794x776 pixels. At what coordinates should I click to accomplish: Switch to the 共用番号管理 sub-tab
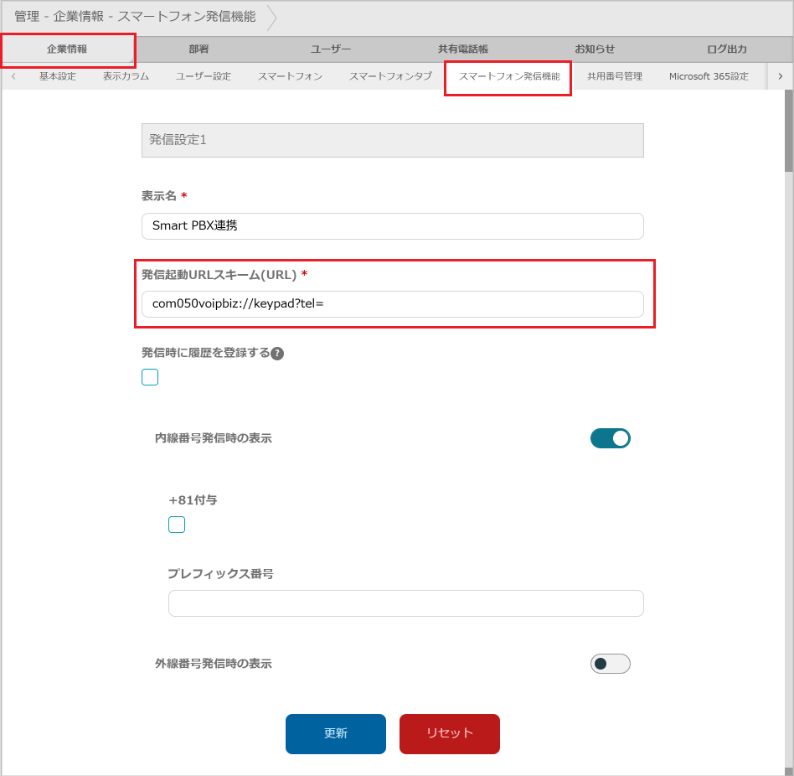click(x=613, y=76)
